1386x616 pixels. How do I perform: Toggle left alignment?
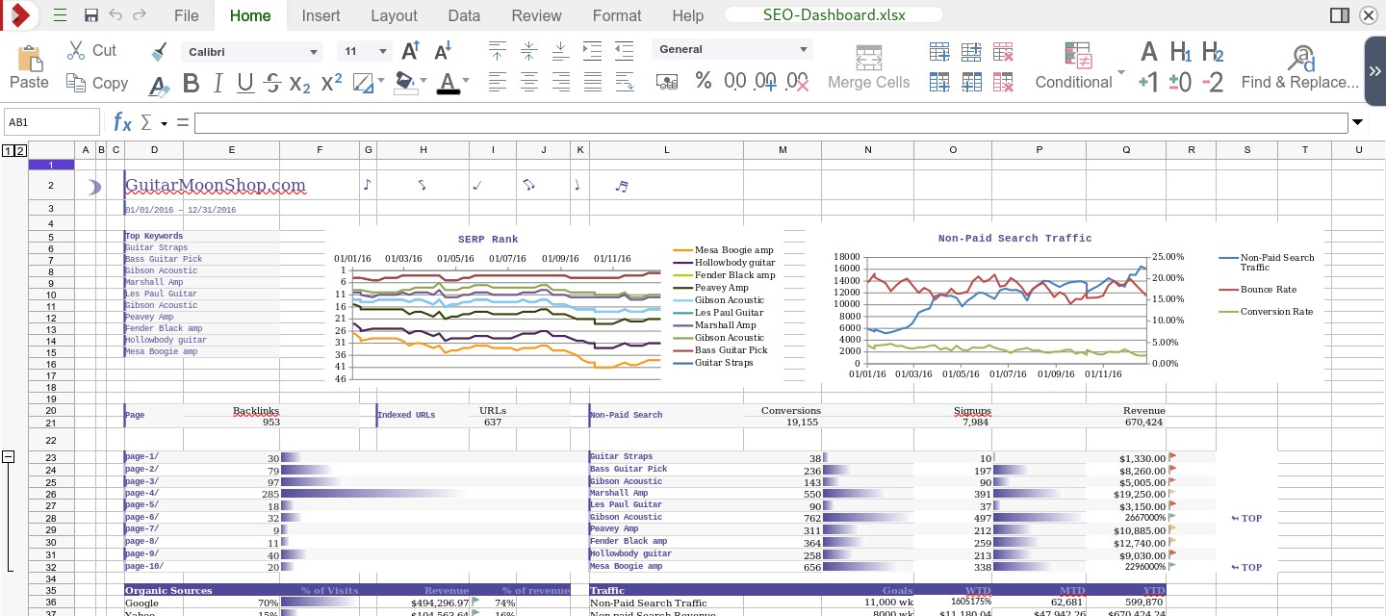pyautogui.click(x=498, y=83)
